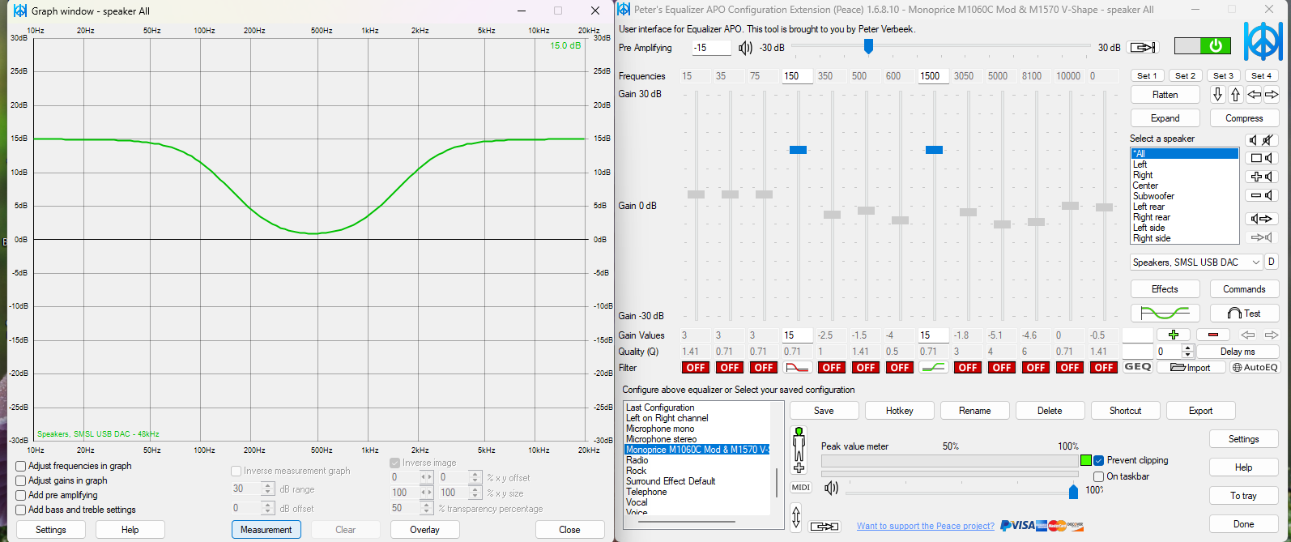
Task: Enable the On taskbar checkbox
Action: click(1098, 476)
